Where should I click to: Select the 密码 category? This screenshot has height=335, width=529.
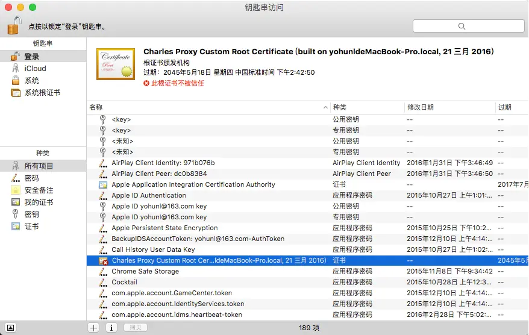43,178
